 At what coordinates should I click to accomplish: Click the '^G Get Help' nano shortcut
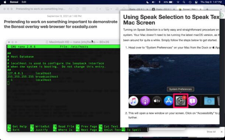(17, 126)
